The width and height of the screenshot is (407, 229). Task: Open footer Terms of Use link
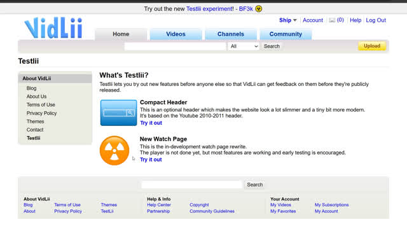(x=67, y=205)
